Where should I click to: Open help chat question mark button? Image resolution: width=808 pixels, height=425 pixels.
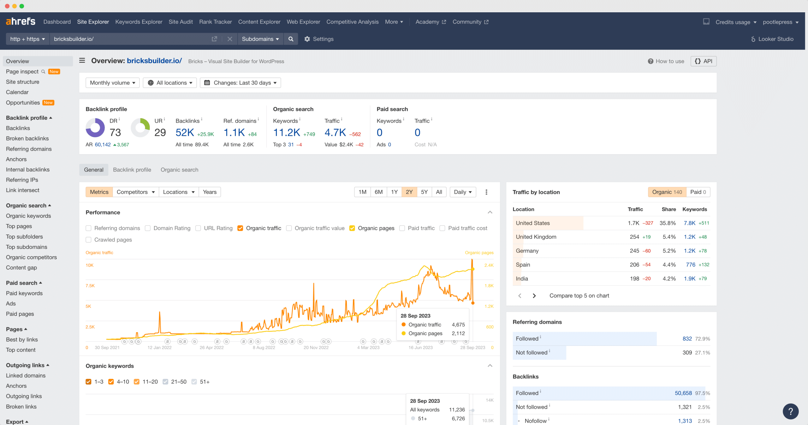(791, 411)
